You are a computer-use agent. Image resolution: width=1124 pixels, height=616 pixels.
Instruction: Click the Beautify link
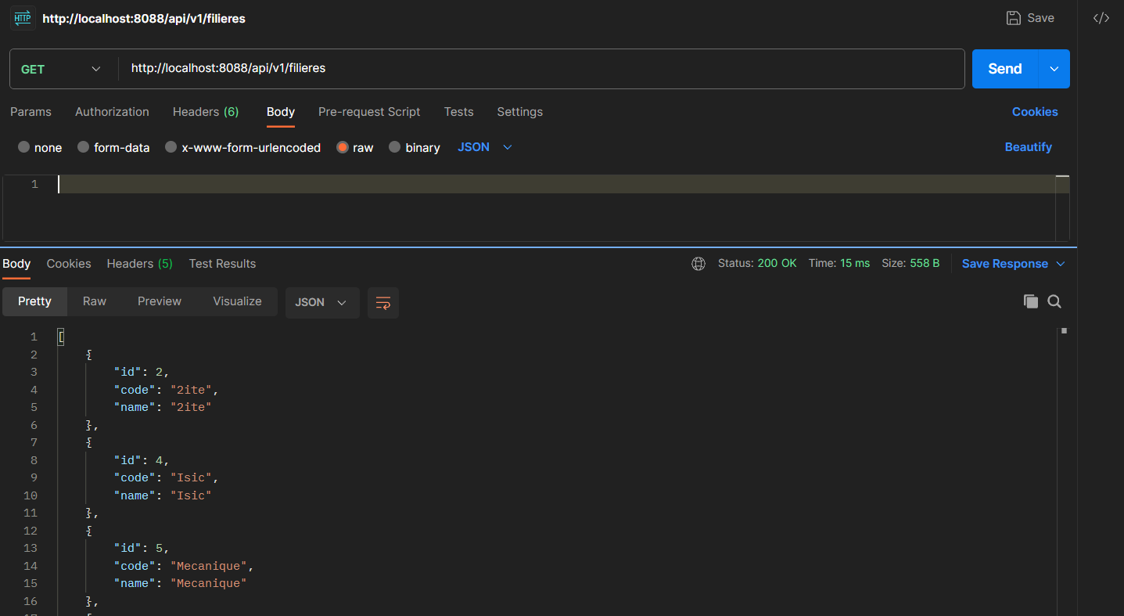(1028, 147)
